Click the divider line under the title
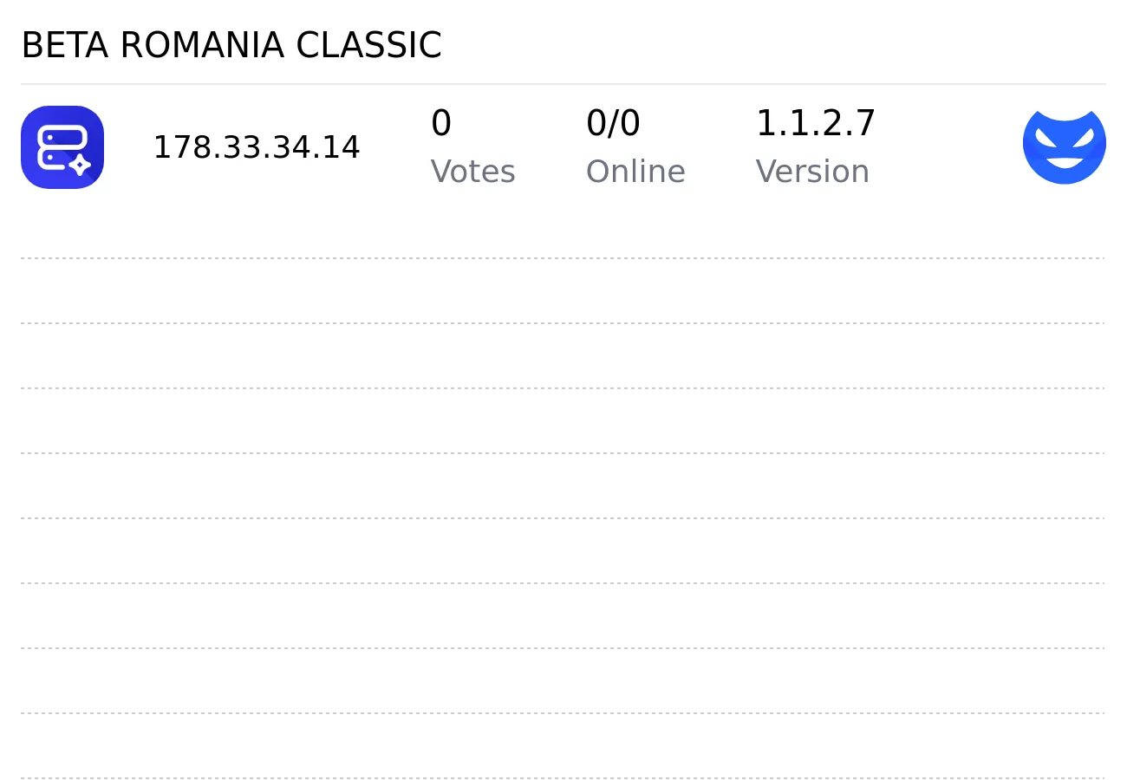 (x=563, y=84)
